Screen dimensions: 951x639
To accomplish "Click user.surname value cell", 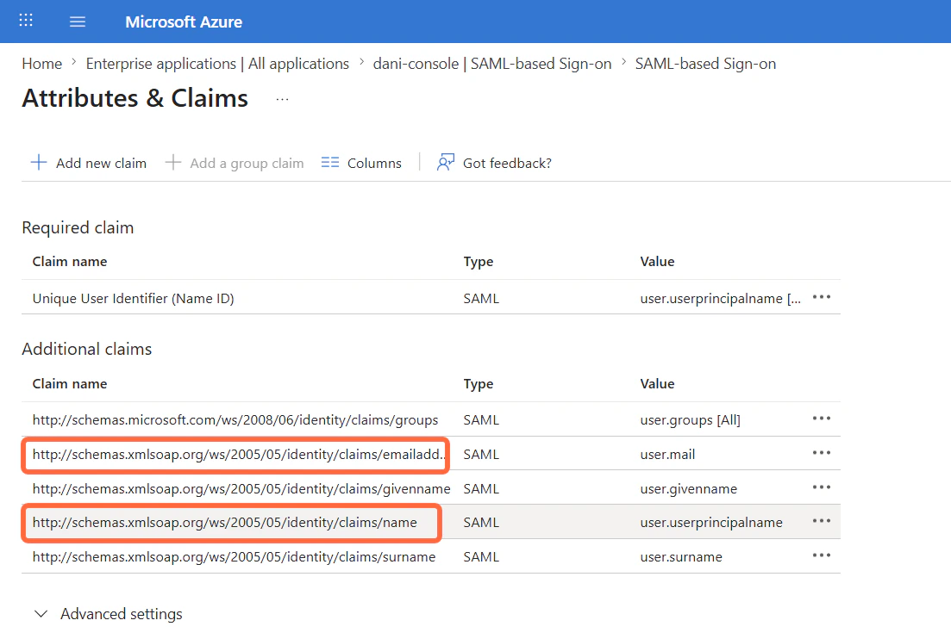I will pyautogui.click(x=681, y=556).
